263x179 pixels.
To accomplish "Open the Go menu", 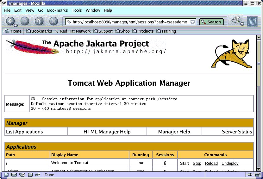I will coord(41,10).
